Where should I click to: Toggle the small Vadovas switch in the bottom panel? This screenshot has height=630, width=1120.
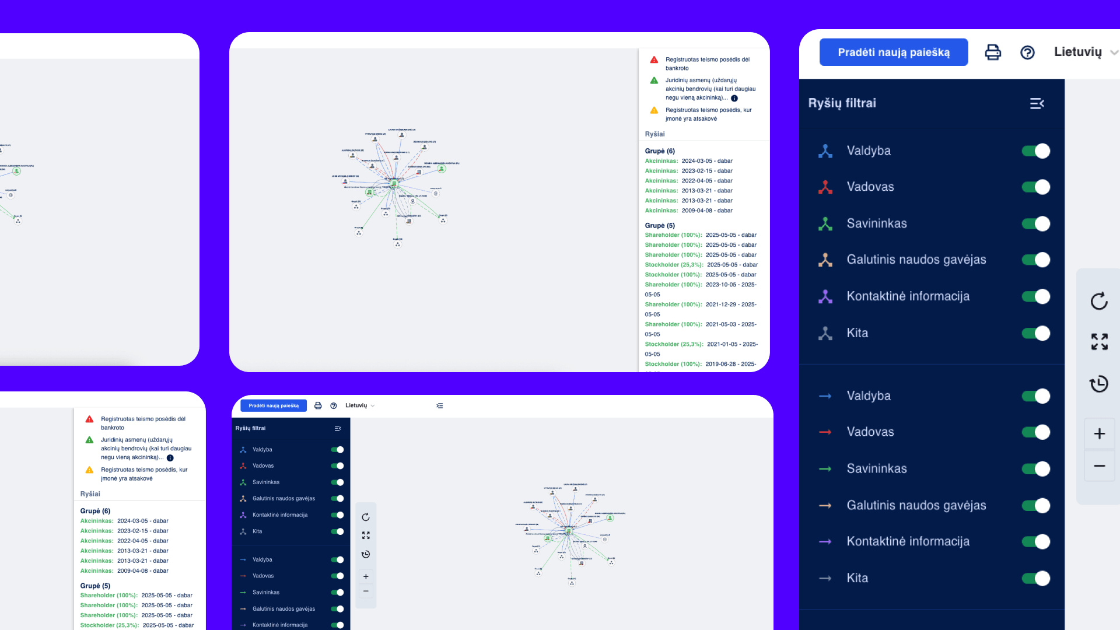click(337, 466)
